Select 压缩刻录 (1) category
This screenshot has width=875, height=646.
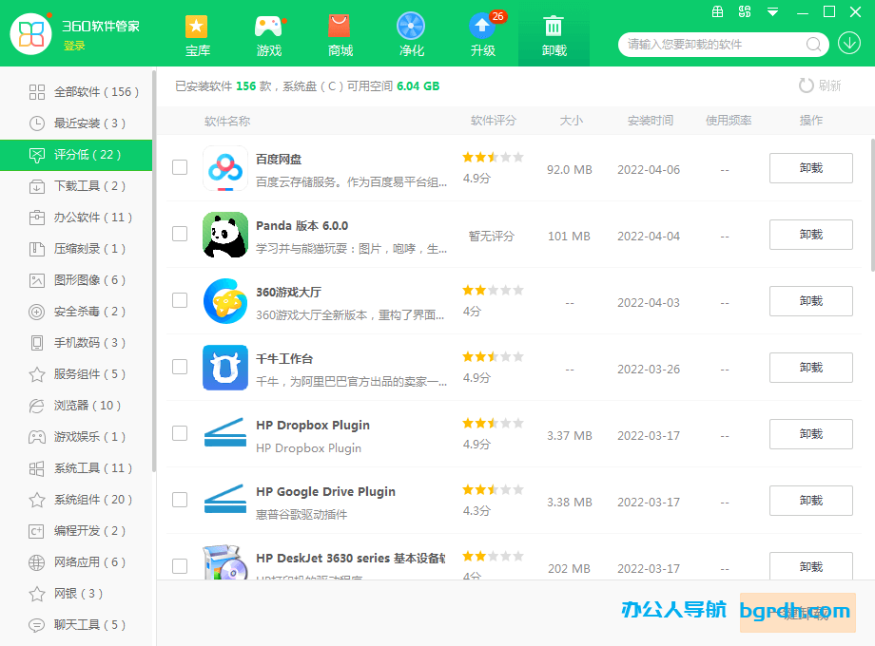(76, 249)
